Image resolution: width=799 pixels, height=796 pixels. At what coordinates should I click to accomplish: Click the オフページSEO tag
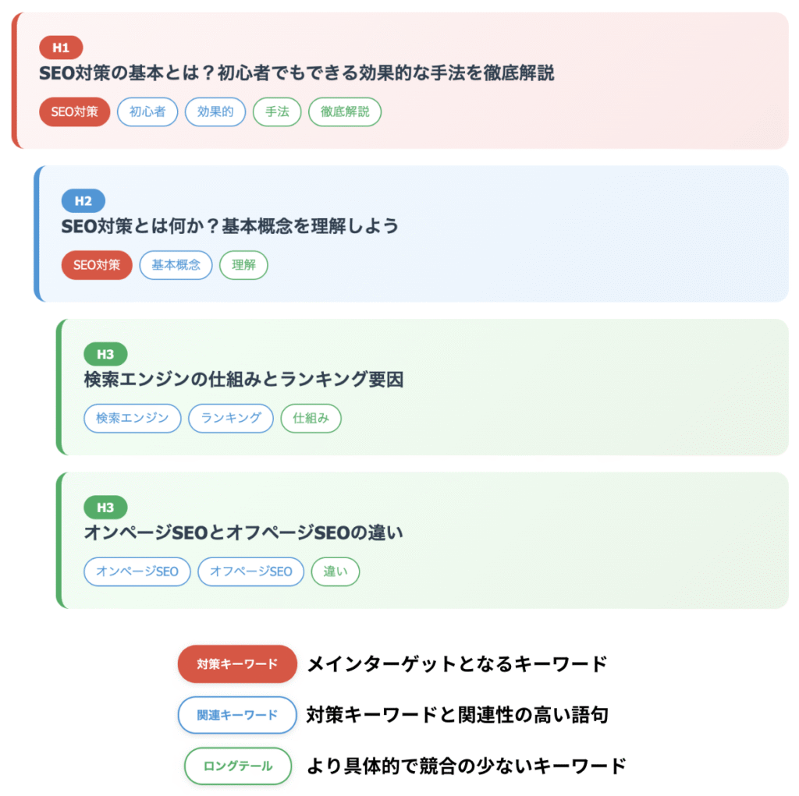click(x=250, y=571)
